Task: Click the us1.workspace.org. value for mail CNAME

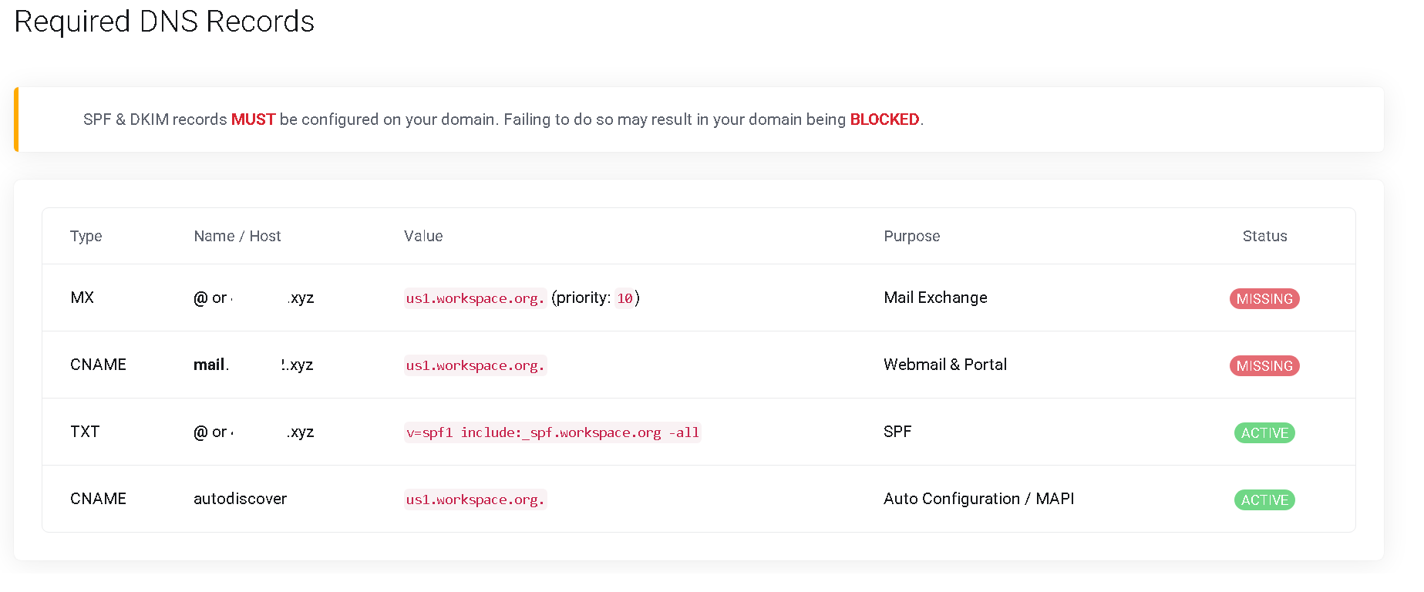Action: tap(475, 365)
